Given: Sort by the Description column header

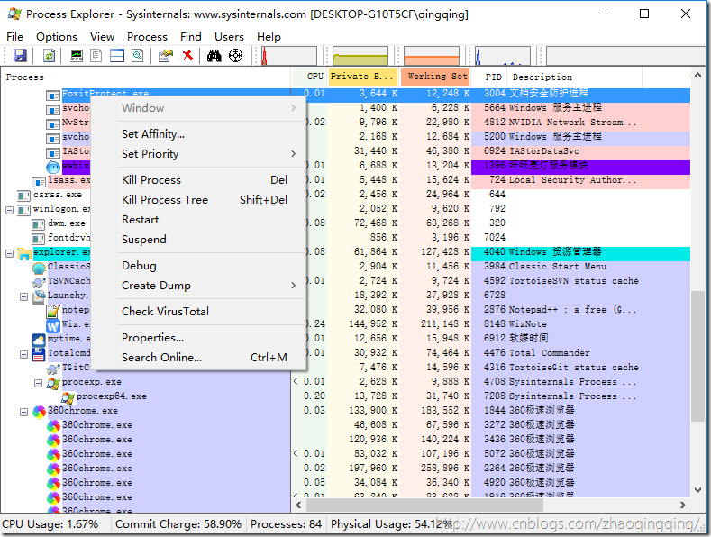Looking at the screenshot, I should (575, 77).
